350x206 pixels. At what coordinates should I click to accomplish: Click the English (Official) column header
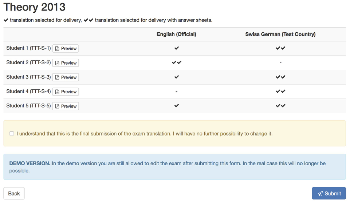pyautogui.click(x=177, y=34)
